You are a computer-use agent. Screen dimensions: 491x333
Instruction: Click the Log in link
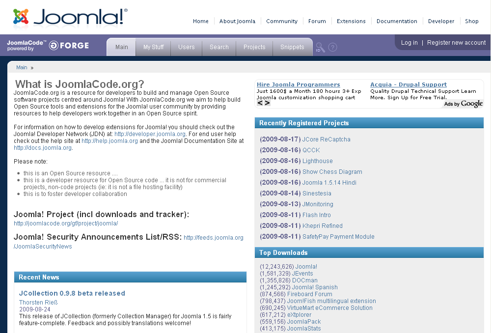click(409, 43)
